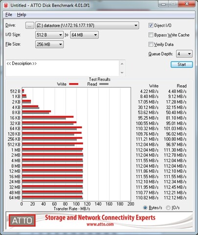Click the 512 B row label
The image size is (198, 235).
15,92
